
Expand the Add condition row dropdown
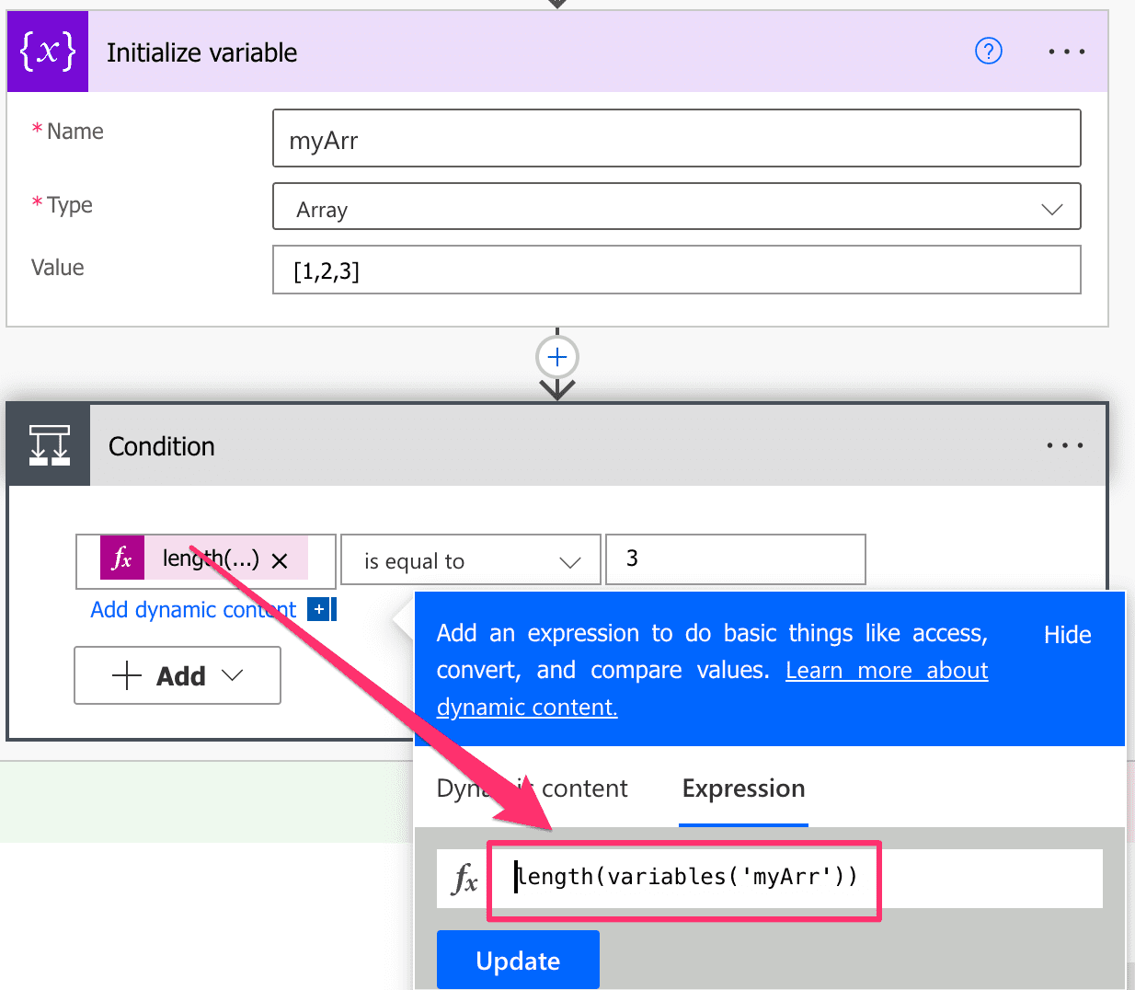coord(178,676)
